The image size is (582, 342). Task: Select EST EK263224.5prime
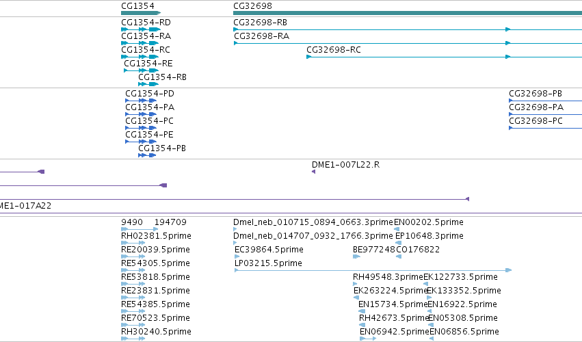(391, 291)
